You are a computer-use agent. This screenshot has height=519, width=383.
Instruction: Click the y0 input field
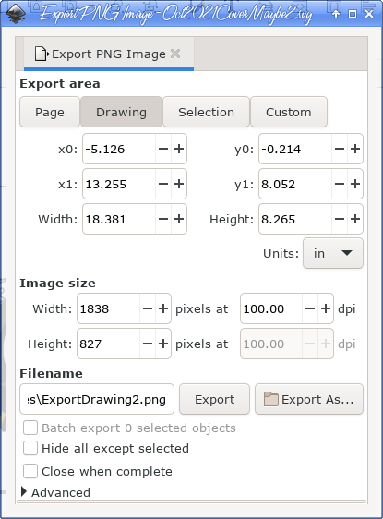[x=295, y=149]
